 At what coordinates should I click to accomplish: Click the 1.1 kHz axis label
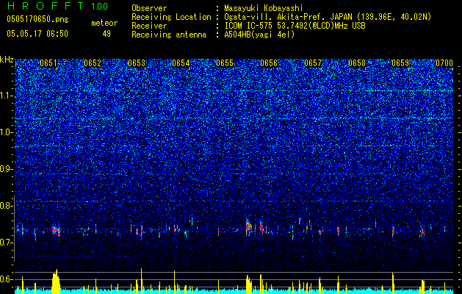[7, 96]
